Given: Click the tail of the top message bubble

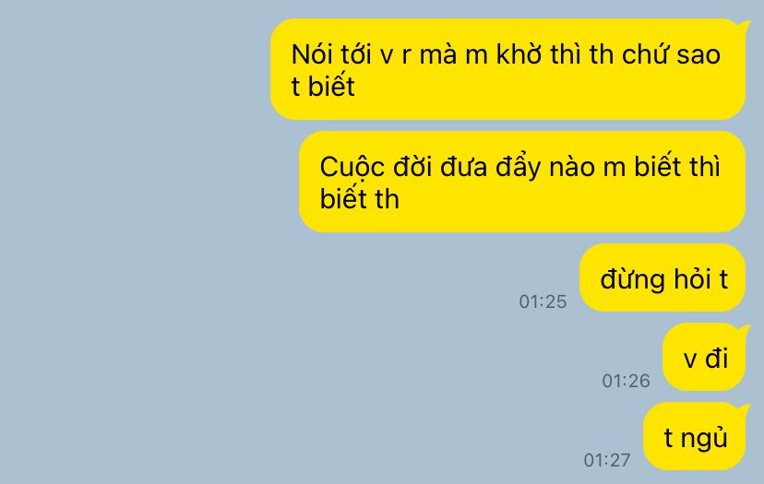Looking at the screenshot, I should [x=744, y=25].
